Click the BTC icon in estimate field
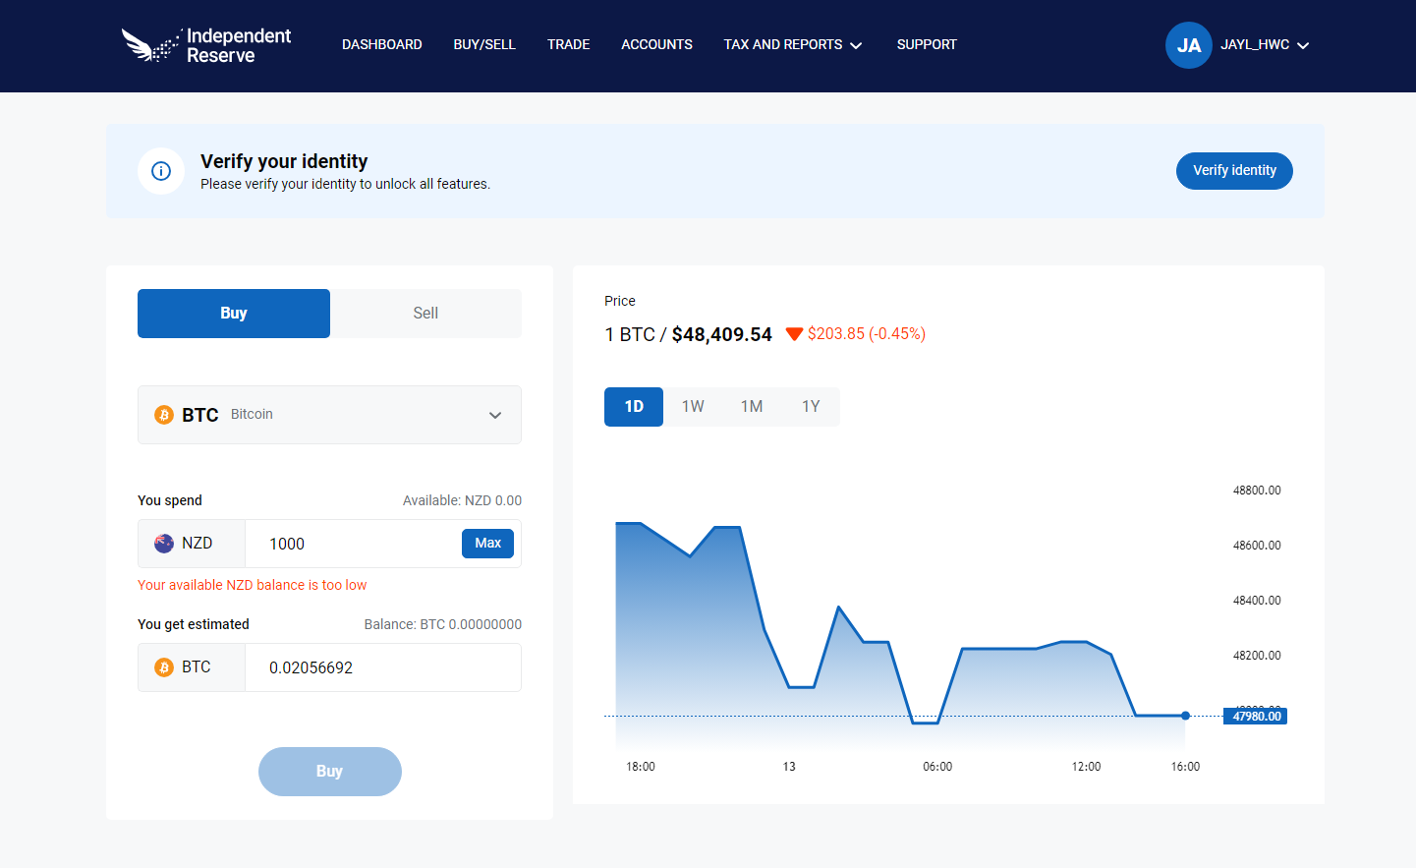 pos(164,667)
